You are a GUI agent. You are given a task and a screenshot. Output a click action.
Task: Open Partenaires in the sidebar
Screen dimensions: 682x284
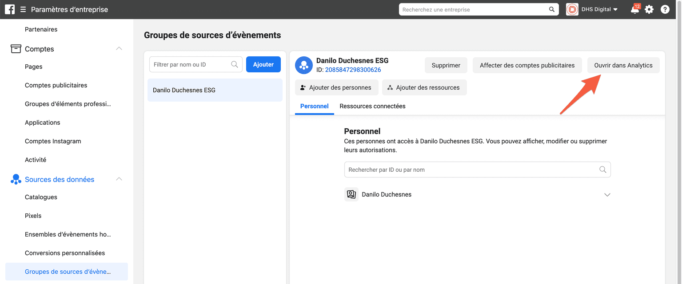[x=41, y=29]
